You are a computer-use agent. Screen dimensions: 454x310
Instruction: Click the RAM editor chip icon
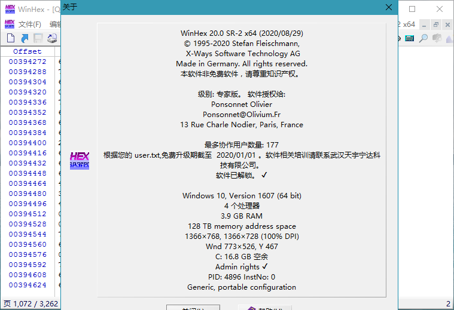pyautogui.click(x=410, y=38)
